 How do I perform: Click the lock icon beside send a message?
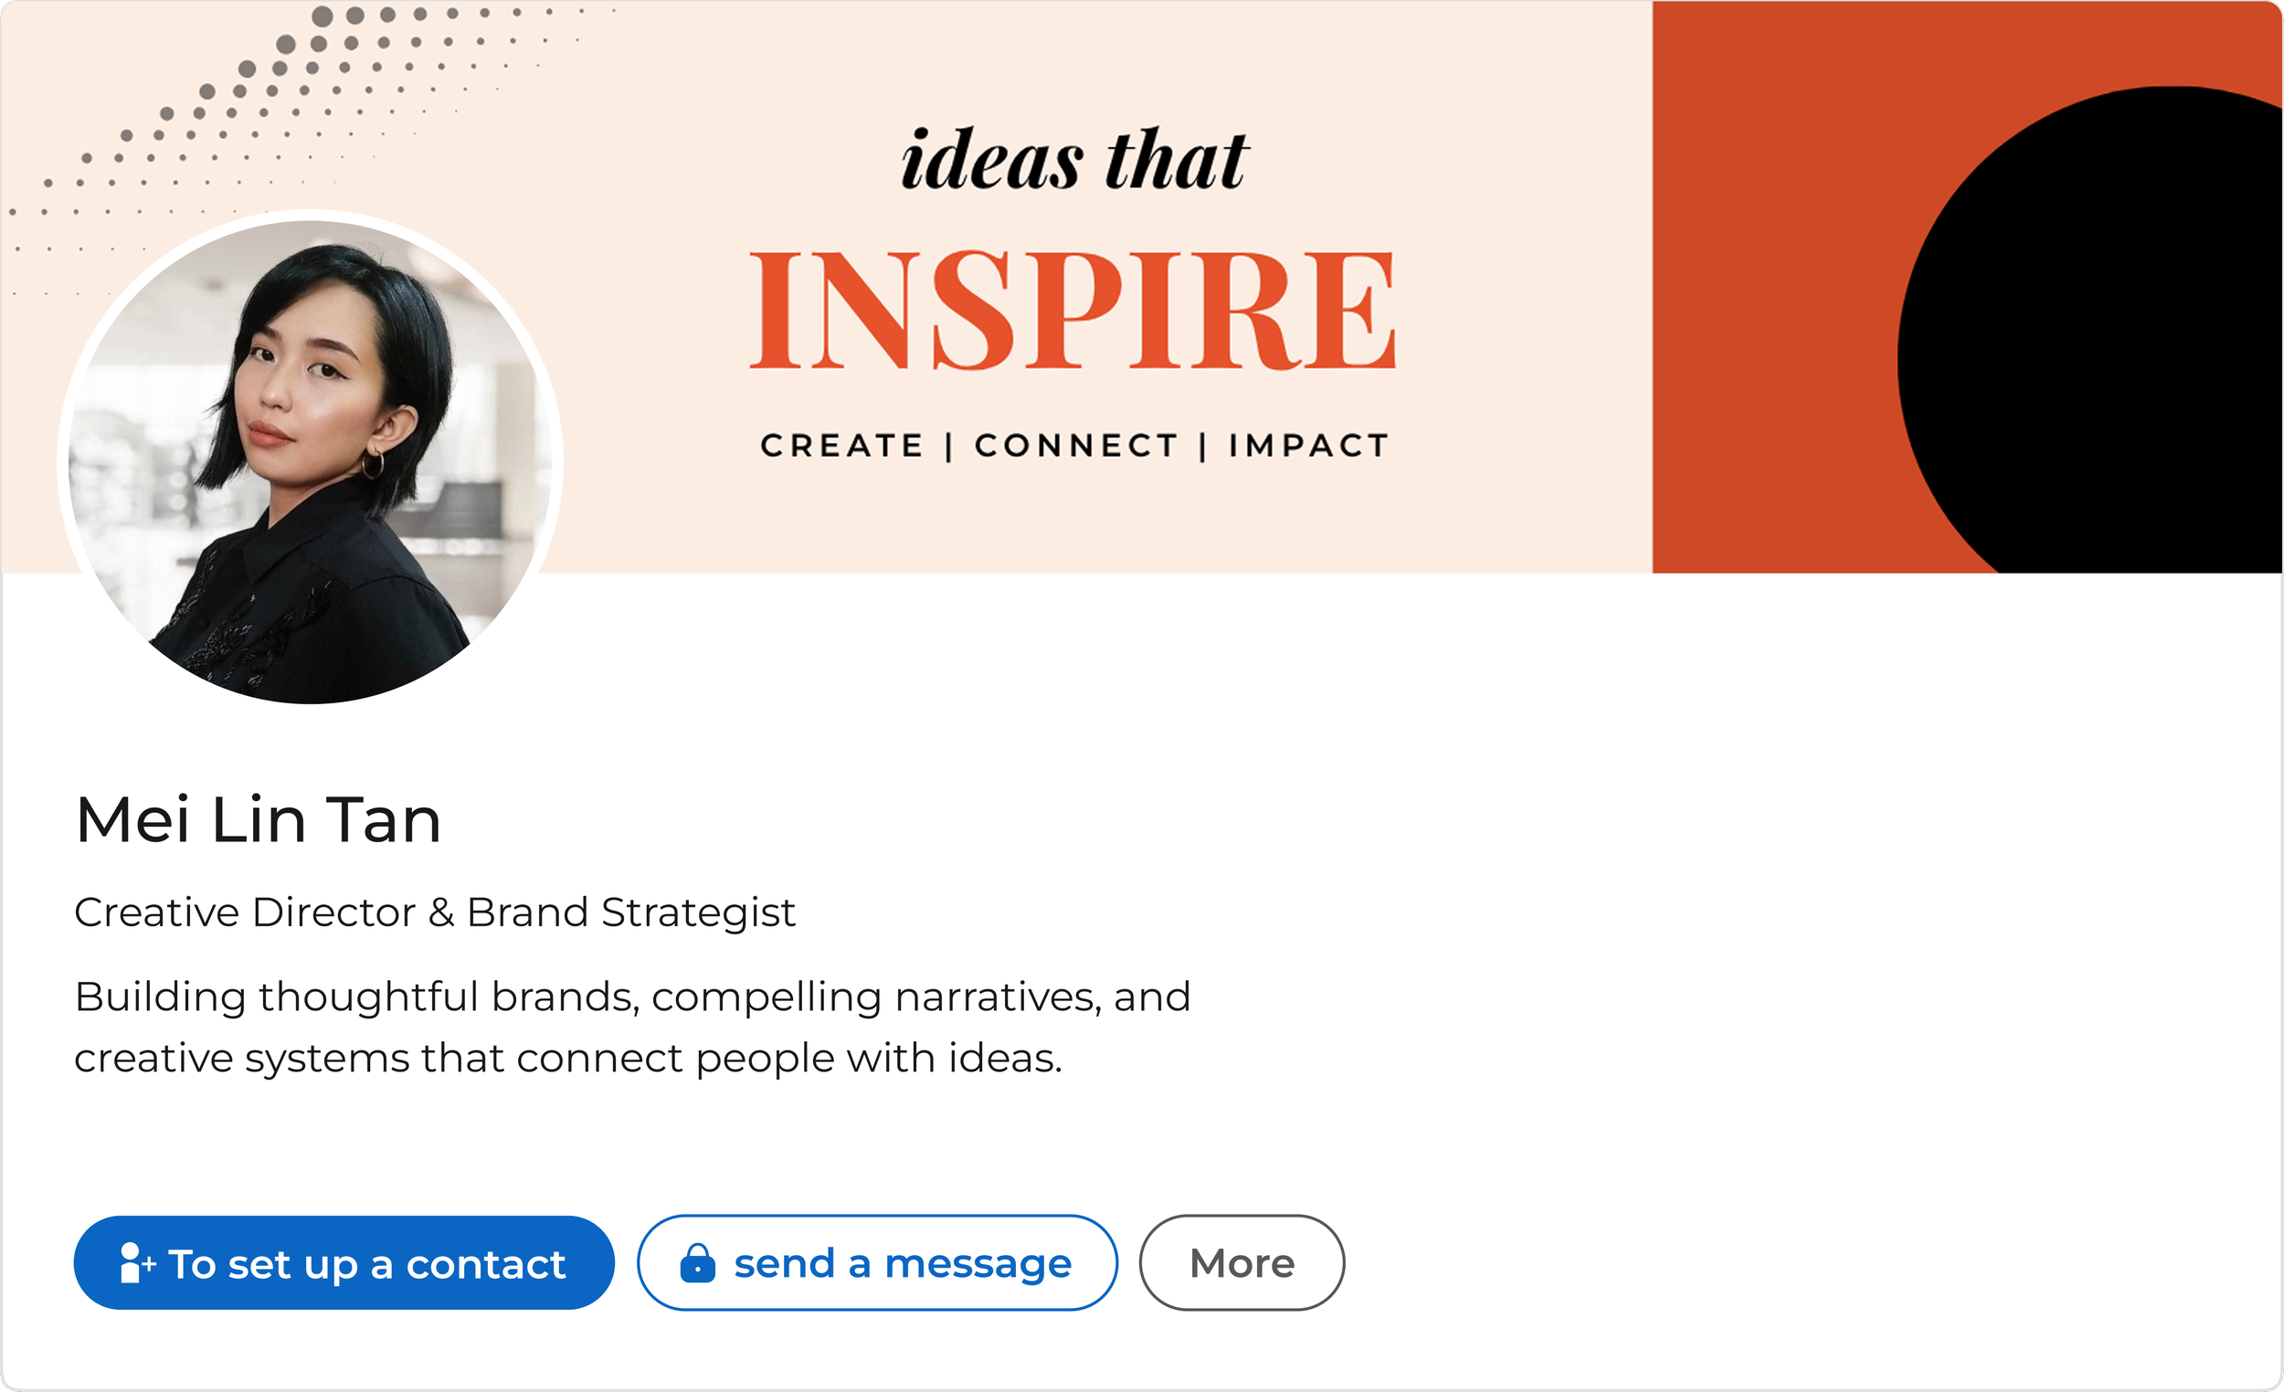coord(697,1262)
